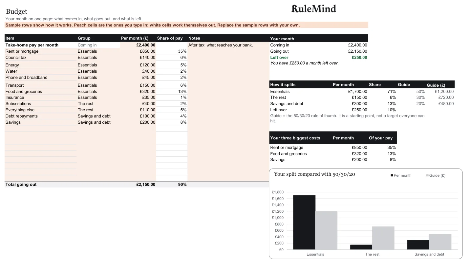Click the green "Left over" label
The image size is (469, 269).
pos(279,58)
